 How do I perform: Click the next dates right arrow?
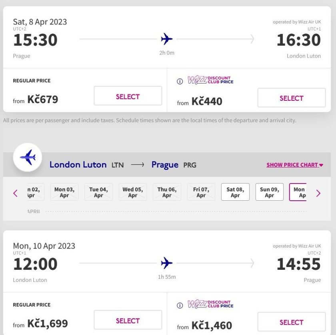click(318, 193)
